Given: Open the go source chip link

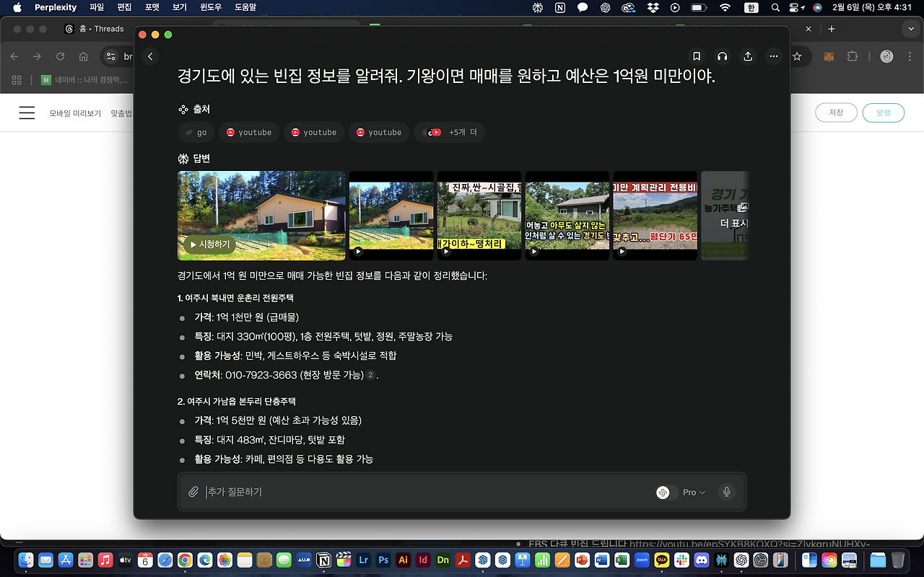Looking at the screenshot, I should pyautogui.click(x=196, y=132).
